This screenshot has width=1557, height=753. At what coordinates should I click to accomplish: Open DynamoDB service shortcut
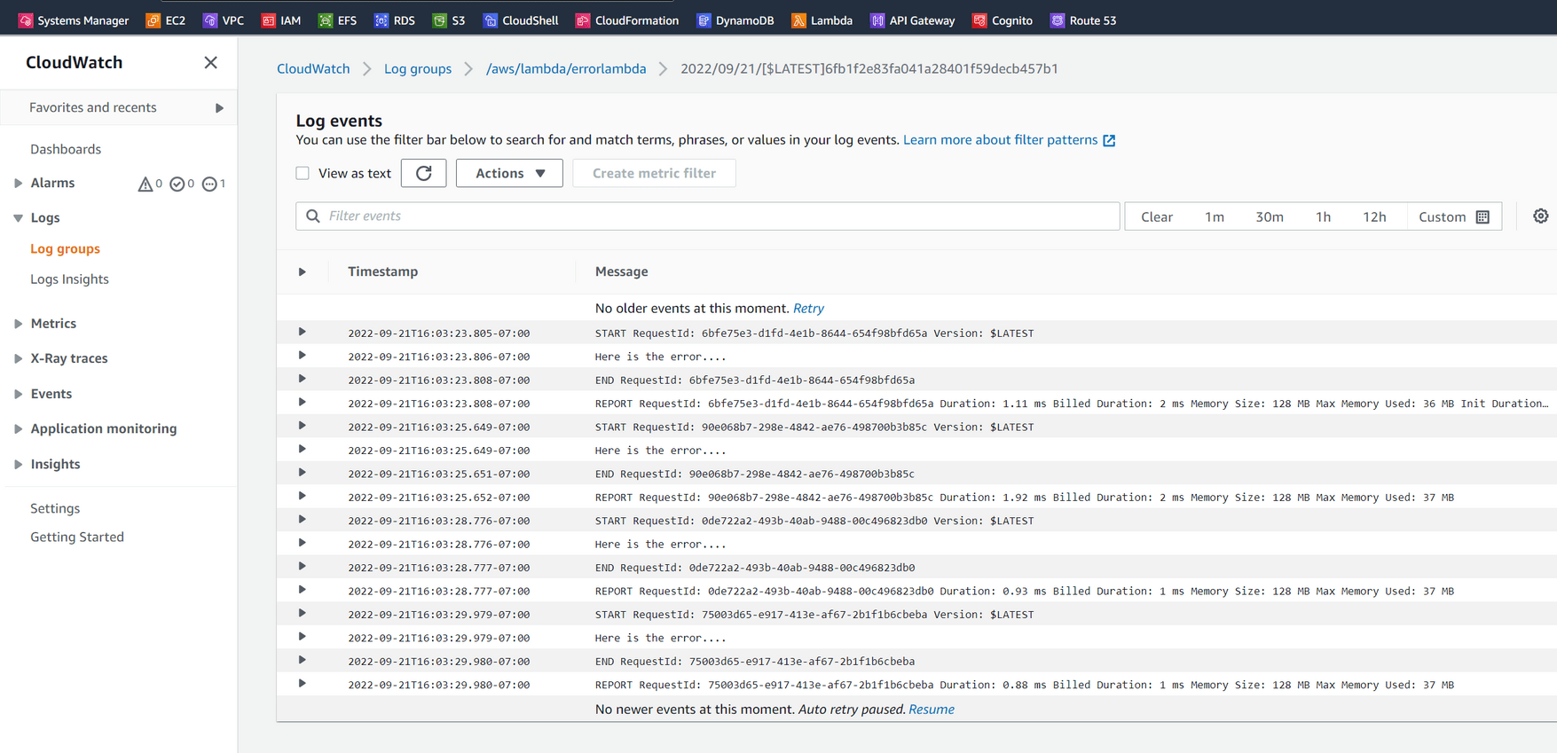pyautogui.click(x=735, y=20)
